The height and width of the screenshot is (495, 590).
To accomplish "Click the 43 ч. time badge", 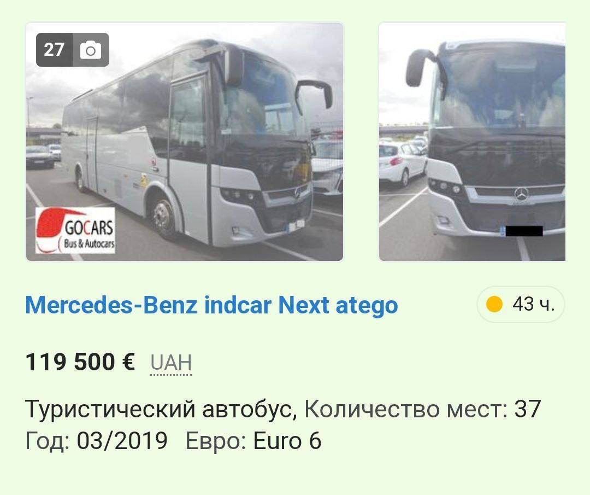I will coord(521,304).
